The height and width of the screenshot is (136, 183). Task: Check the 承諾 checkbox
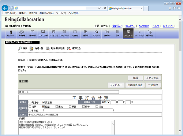click(70, 106)
